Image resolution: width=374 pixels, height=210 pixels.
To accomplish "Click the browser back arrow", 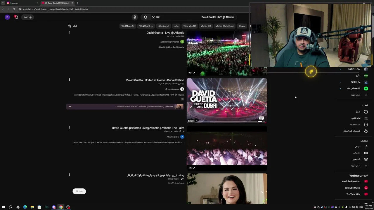I will pos(3,9).
